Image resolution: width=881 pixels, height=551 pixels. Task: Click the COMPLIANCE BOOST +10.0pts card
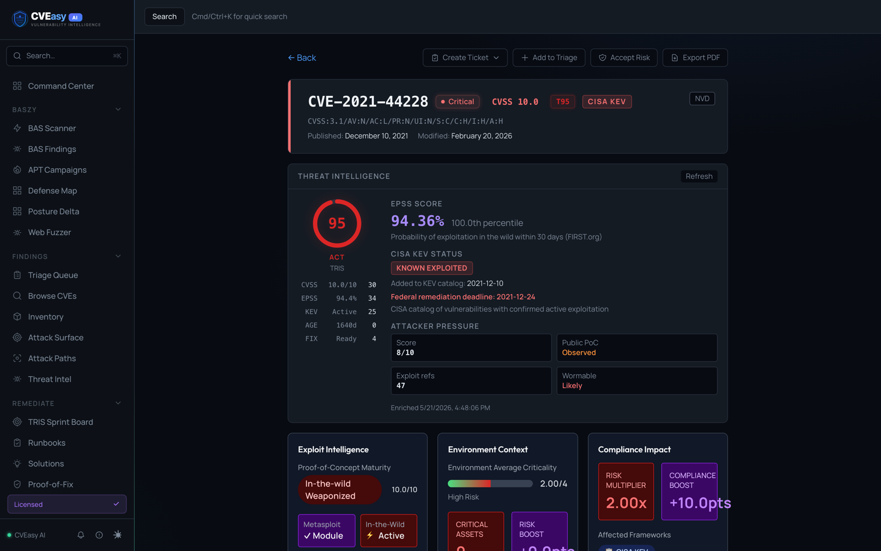(x=689, y=491)
